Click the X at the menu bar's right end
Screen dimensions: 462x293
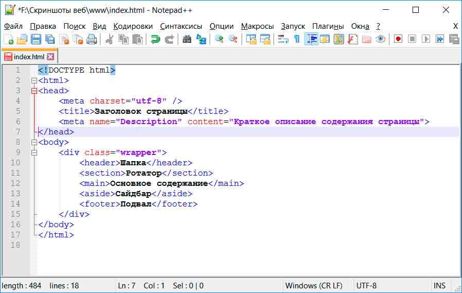tap(455, 26)
